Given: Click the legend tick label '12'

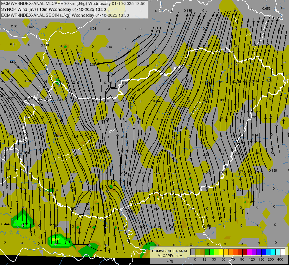Looking at the screenshot, I should pos(205,259).
